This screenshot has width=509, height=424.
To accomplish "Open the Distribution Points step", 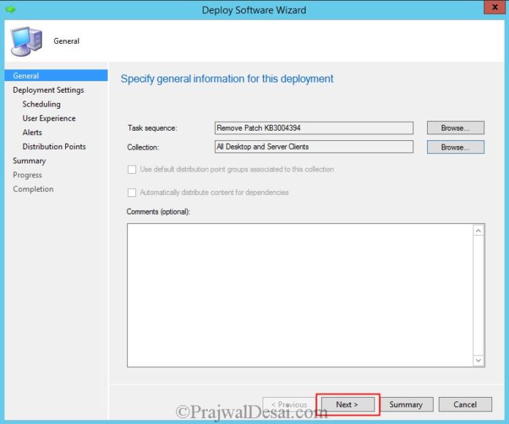I will pos(54,147).
